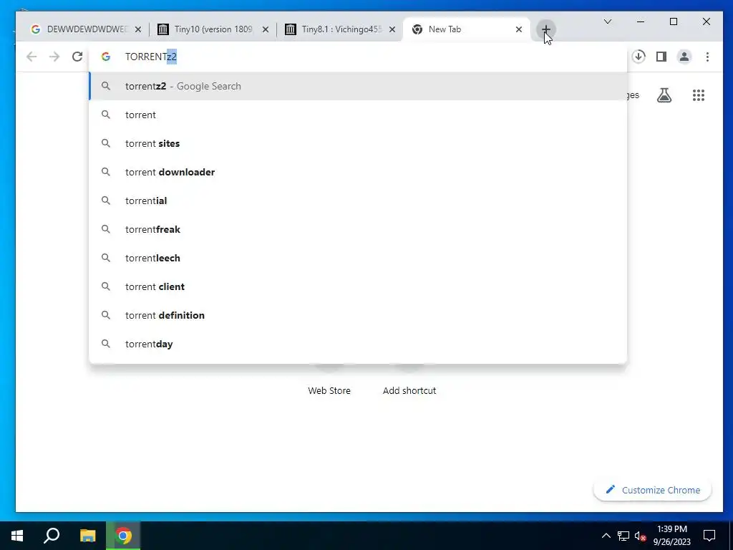Image resolution: width=733 pixels, height=550 pixels.
Task: Open the Windows Start menu
Action: pos(17,536)
